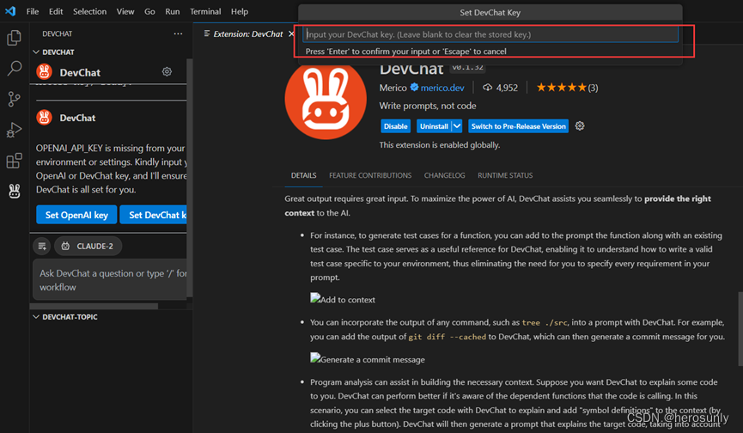Click the context list icon beside CLAUDE-2
This screenshot has height=433, width=743.
pyautogui.click(x=42, y=246)
